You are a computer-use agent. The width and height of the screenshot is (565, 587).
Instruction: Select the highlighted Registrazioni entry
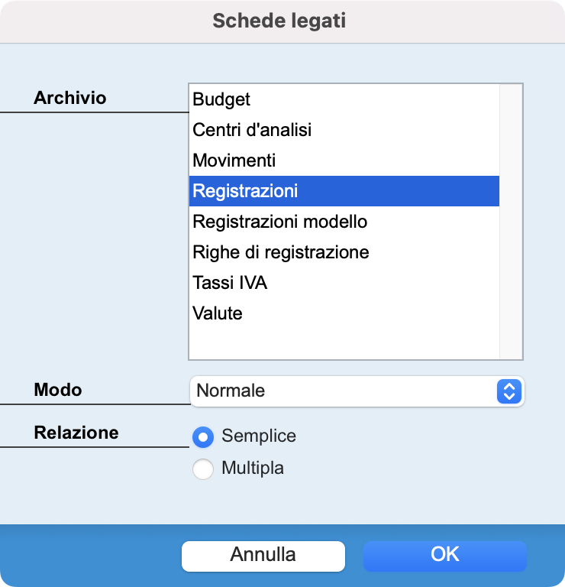pos(344,191)
